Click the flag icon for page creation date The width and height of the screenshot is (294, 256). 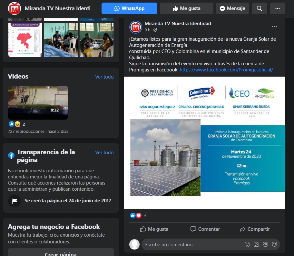click(15, 201)
